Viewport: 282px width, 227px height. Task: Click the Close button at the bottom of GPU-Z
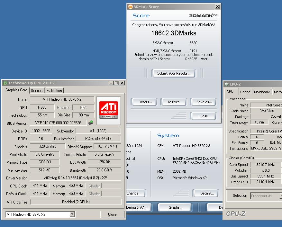(112, 214)
